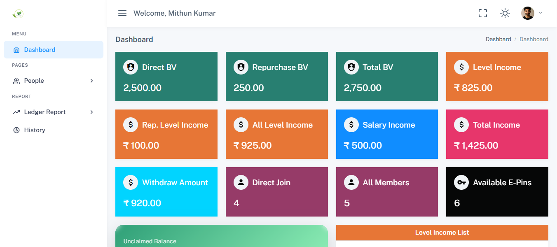This screenshot has width=557, height=247.
Task: Select Dashboard in the sidebar menu
Action: click(40, 50)
